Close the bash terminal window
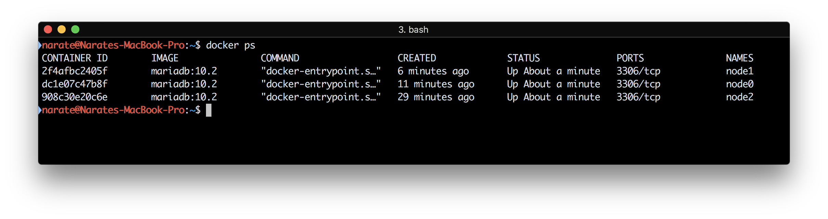The image size is (828, 219). coord(48,30)
